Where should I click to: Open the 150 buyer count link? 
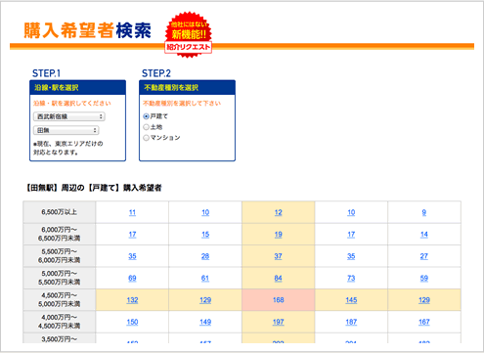tap(132, 322)
